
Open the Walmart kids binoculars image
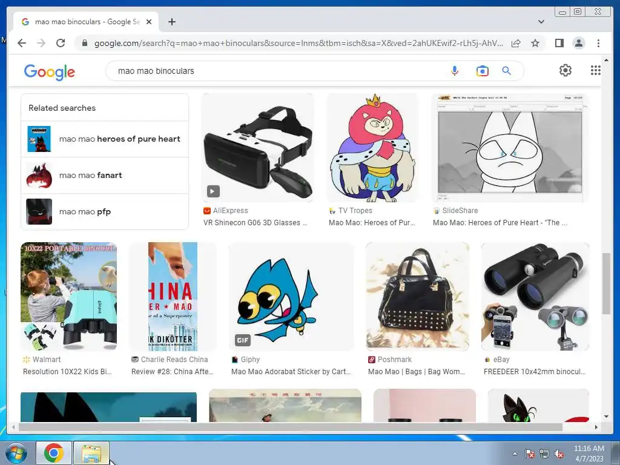coord(69,297)
